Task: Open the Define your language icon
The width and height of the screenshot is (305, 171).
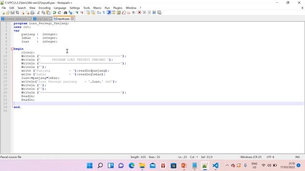Action: point(114,13)
